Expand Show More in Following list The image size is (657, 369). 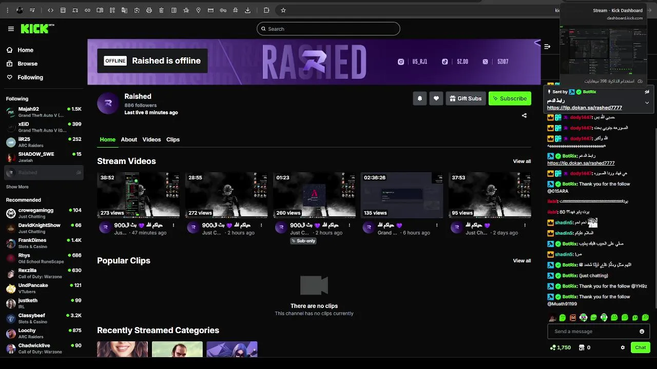17,187
